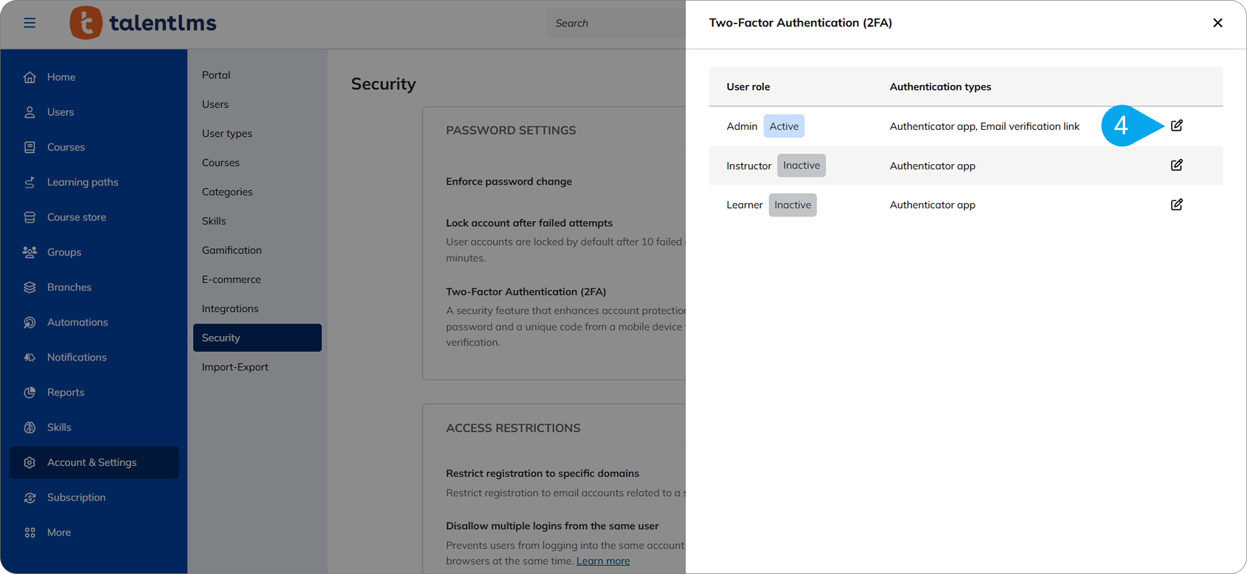1247x574 pixels.
Task: Expand the More sidebar menu
Action: 59,532
